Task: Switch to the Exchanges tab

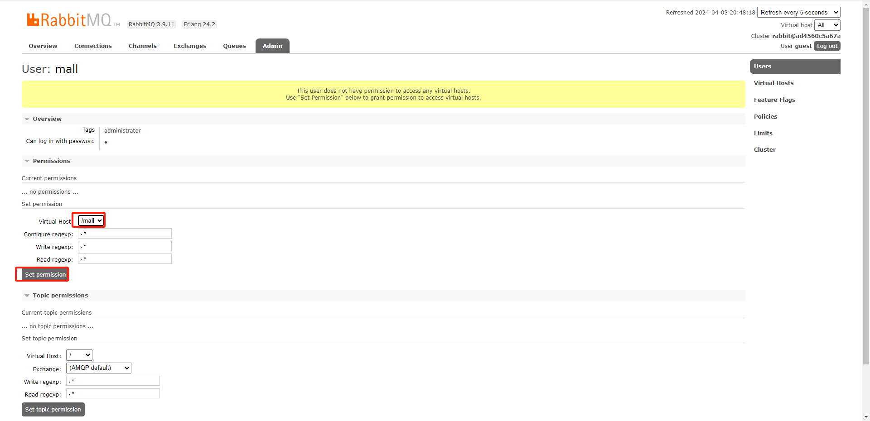Action: pyautogui.click(x=189, y=46)
